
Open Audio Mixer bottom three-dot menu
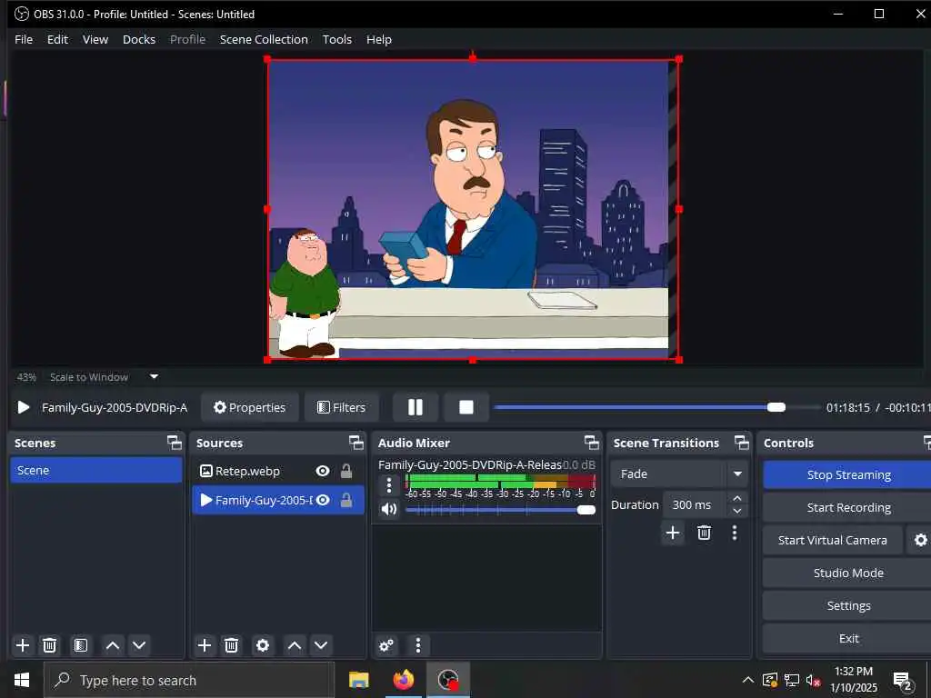pyautogui.click(x=418, y=645)
